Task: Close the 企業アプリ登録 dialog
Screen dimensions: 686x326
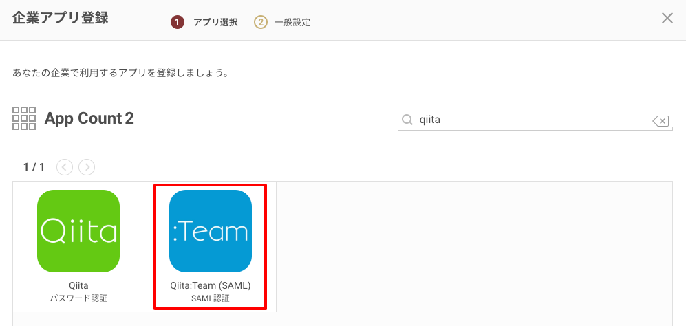Action: 667,19
